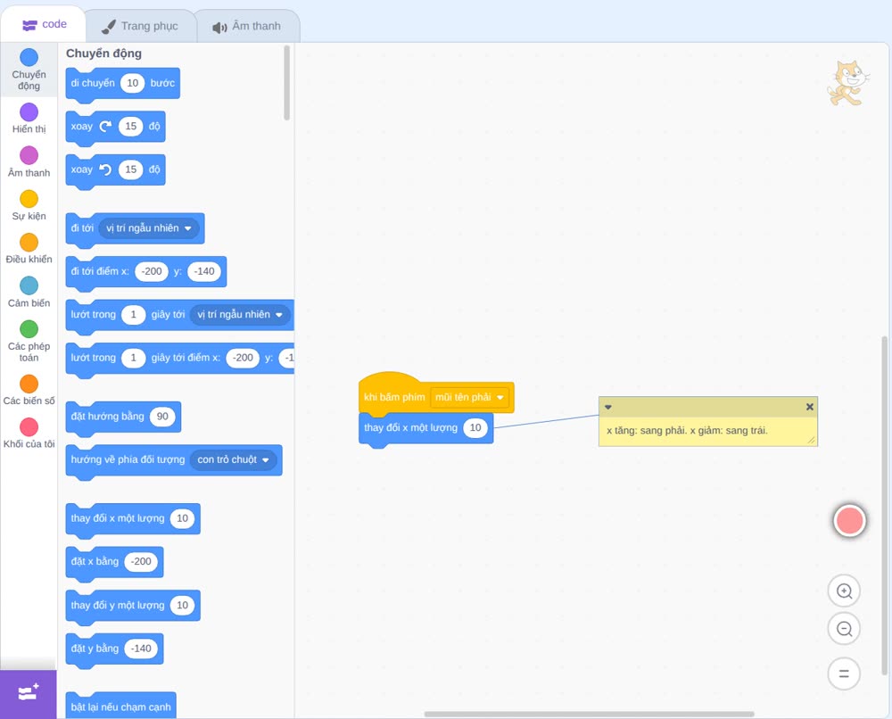Screen dimensions: 892x719
Task: Click the value in palette 'thay đổi y' block
Action: pyautogui.click(x=182, y=605)
